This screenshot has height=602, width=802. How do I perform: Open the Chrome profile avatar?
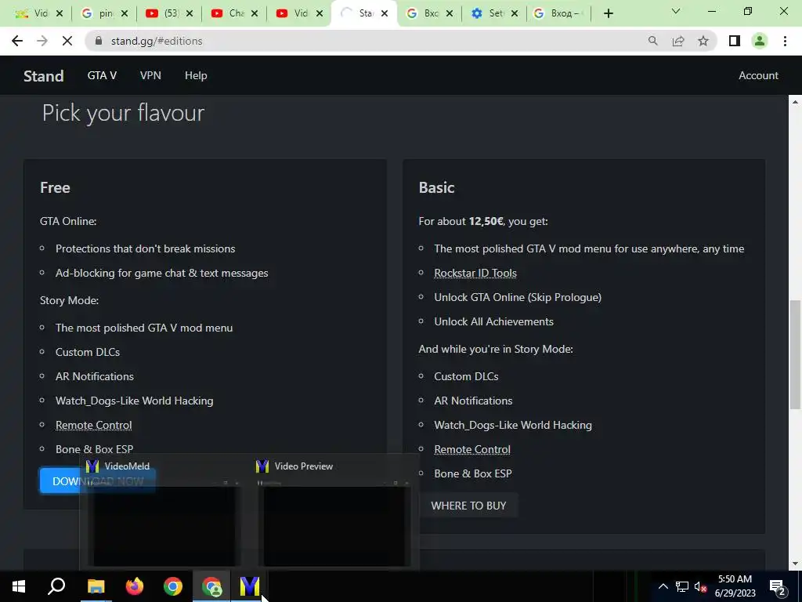pyautogui.click(x=760, y=41)
